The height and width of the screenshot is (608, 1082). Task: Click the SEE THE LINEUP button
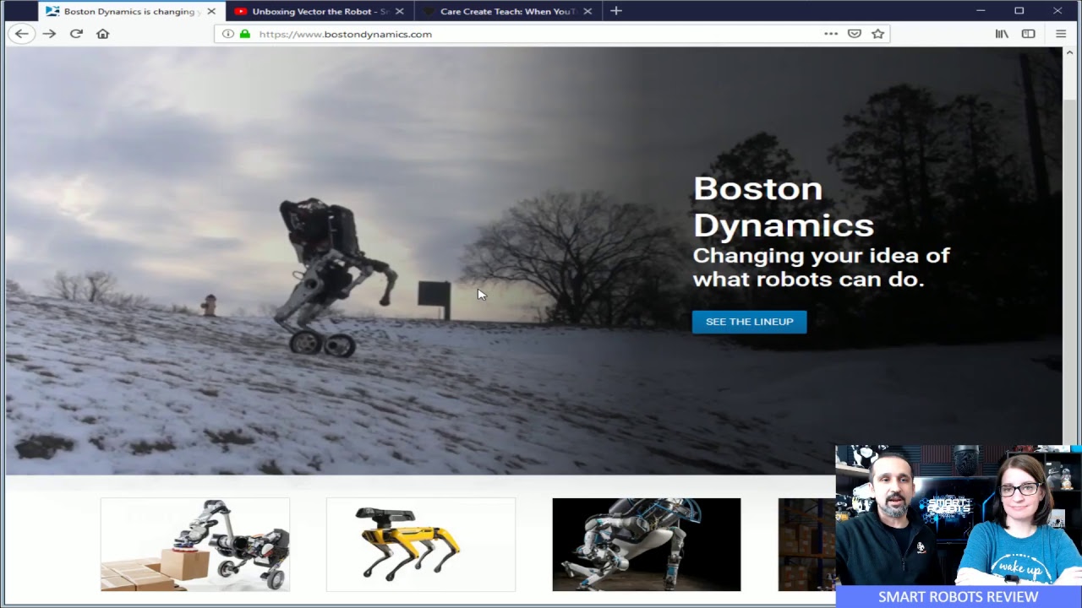(750, 322)
